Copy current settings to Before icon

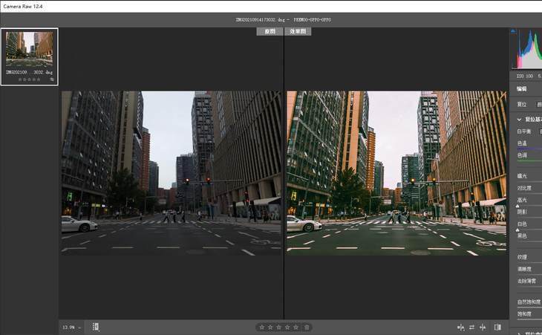coord(483,327)
